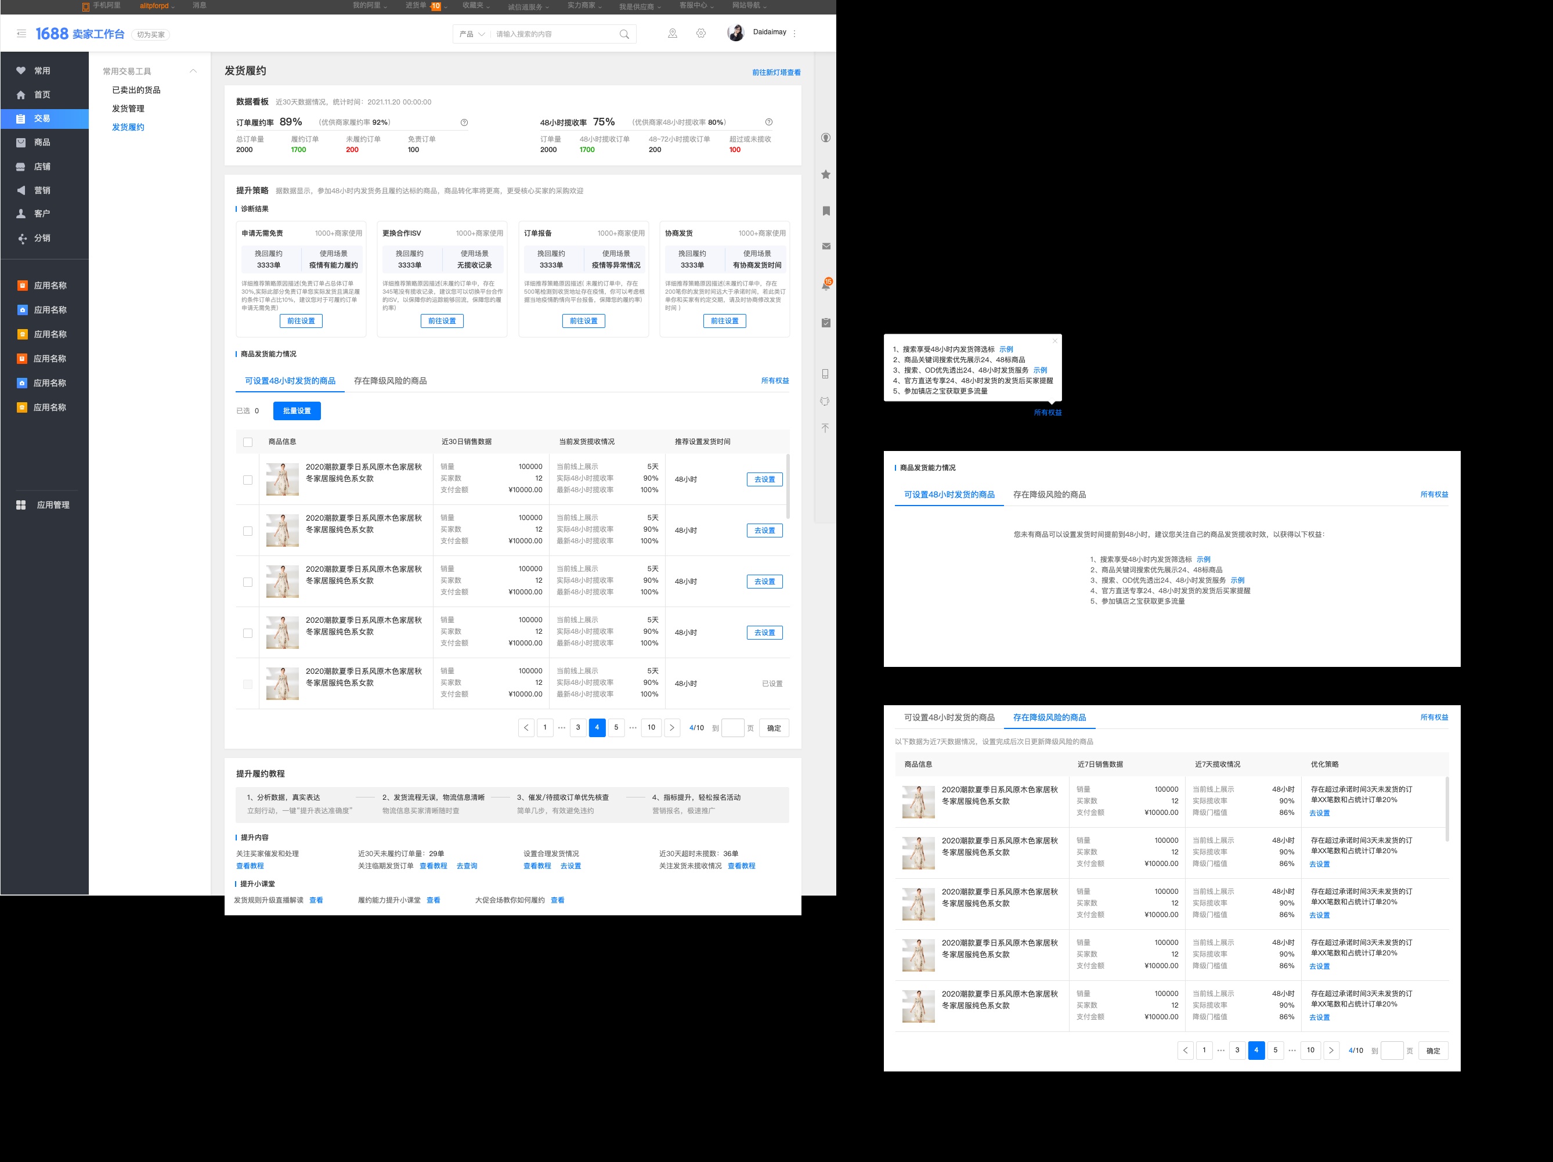Expand the 产品 search category dropdown

472,34
